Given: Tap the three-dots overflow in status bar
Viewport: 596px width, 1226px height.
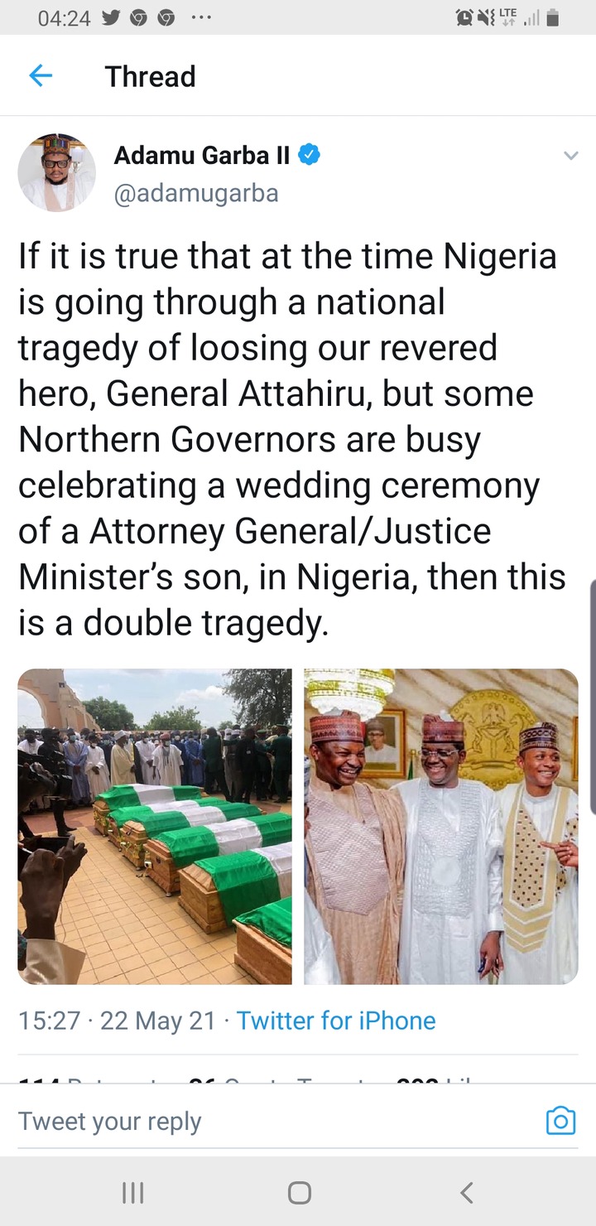Looking at the screenshot, I should click(x=200, y=17).
